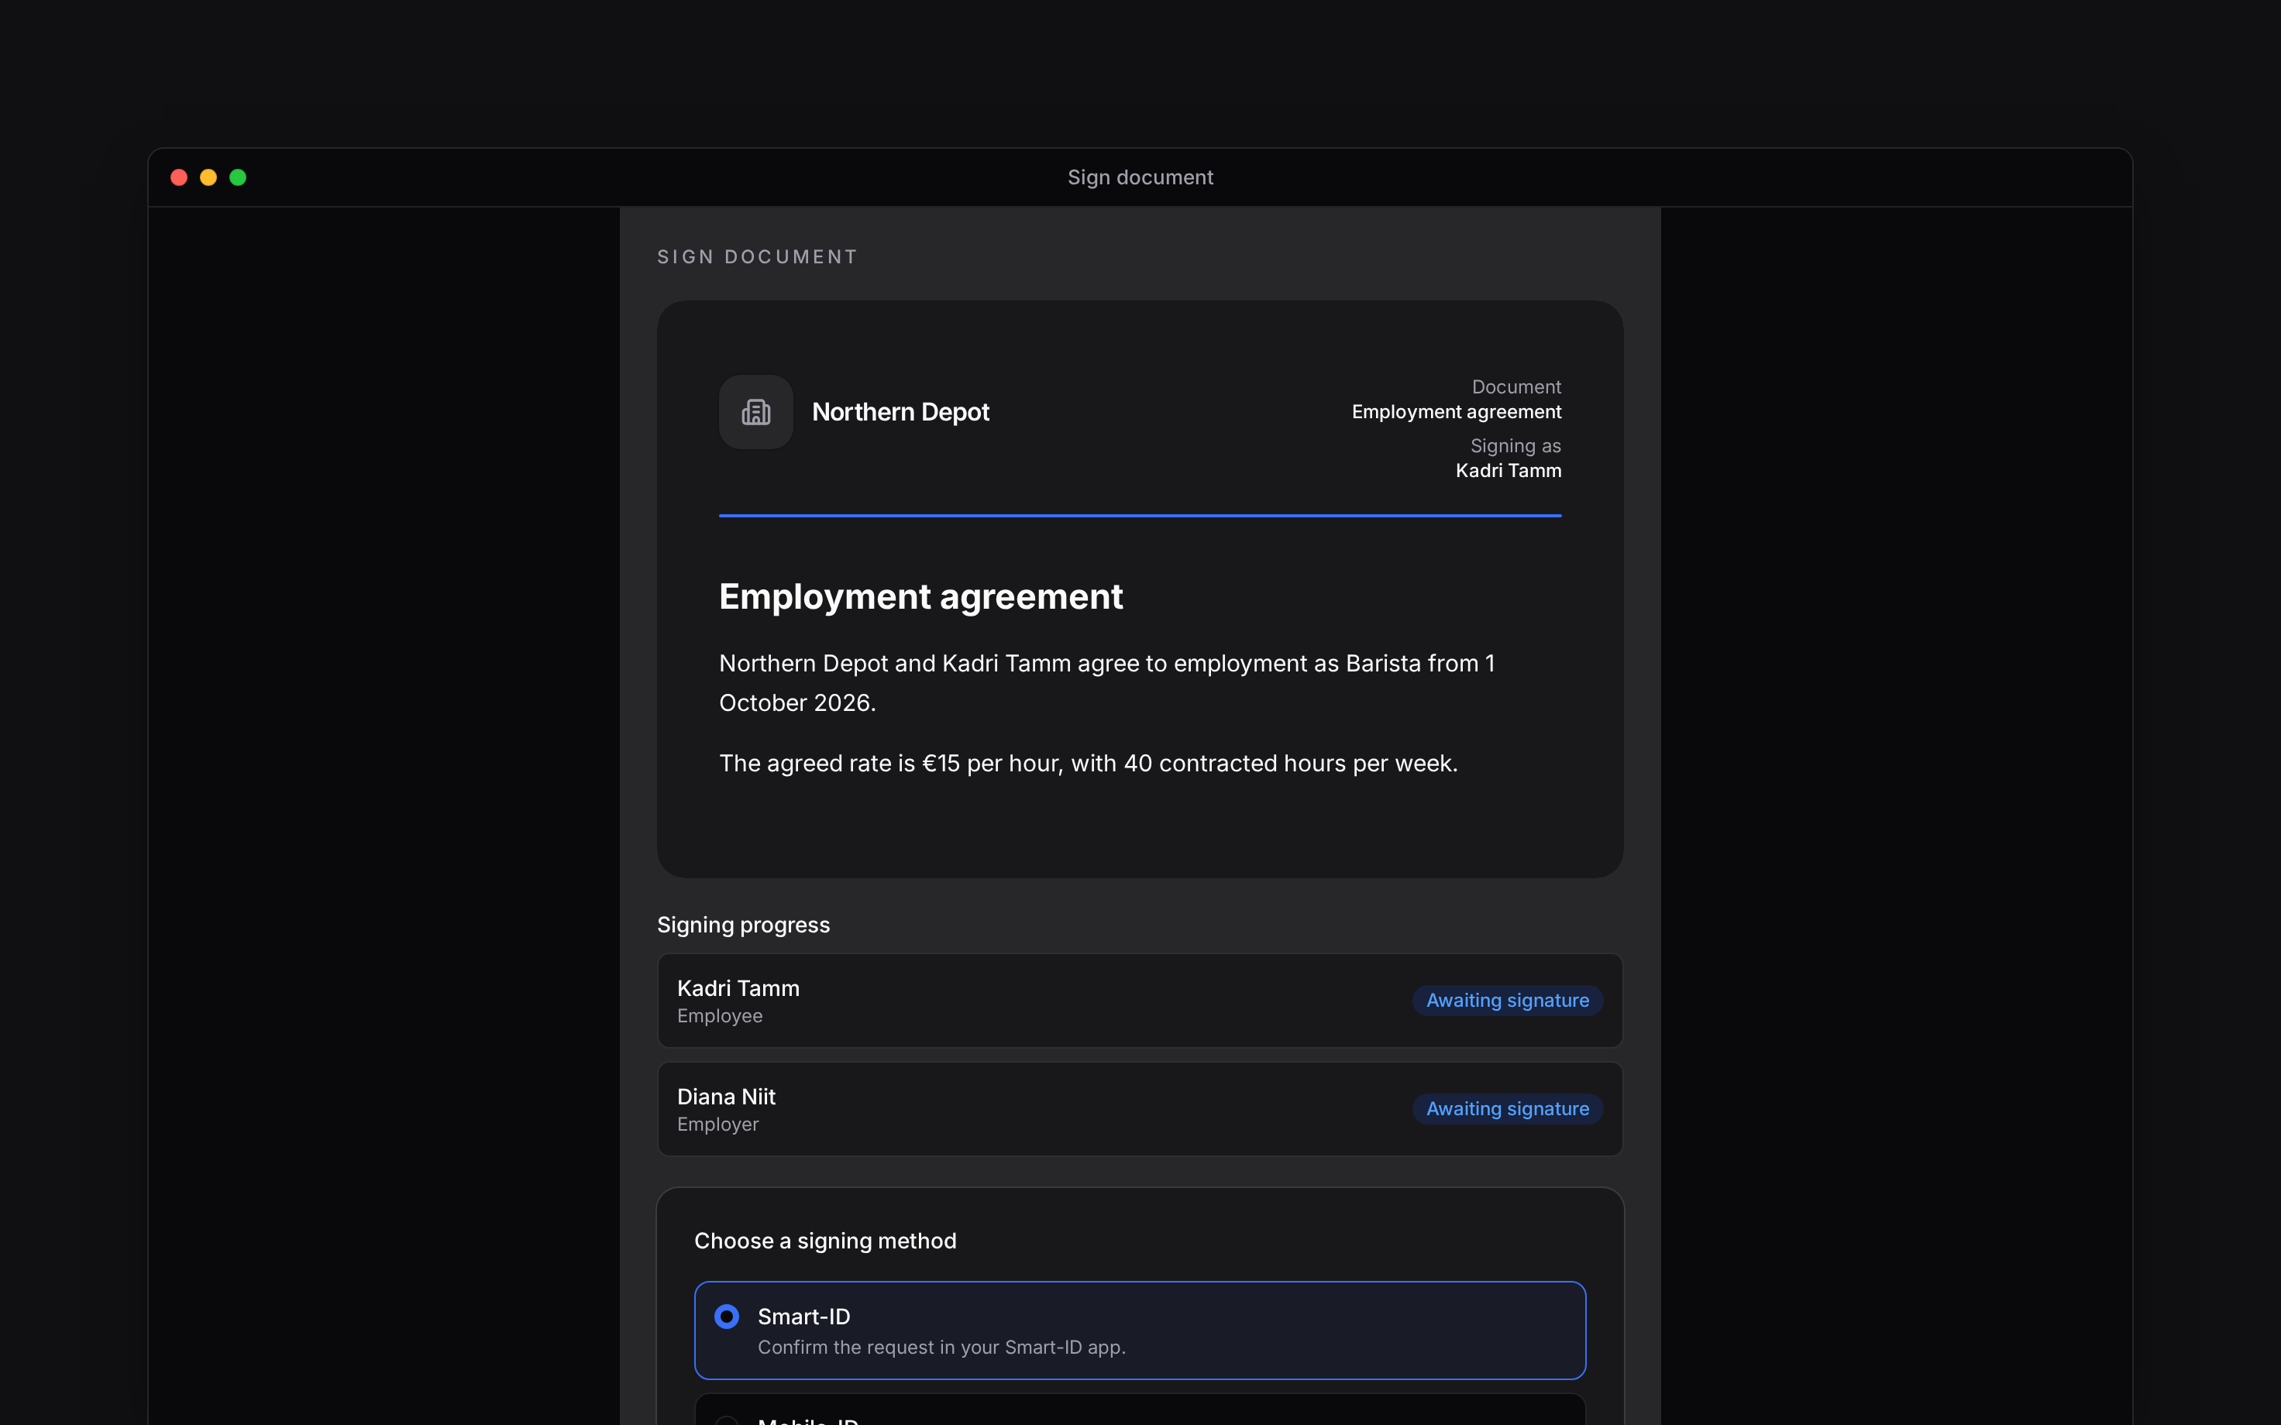Minimize the window with the yellow button

[208, 177]
